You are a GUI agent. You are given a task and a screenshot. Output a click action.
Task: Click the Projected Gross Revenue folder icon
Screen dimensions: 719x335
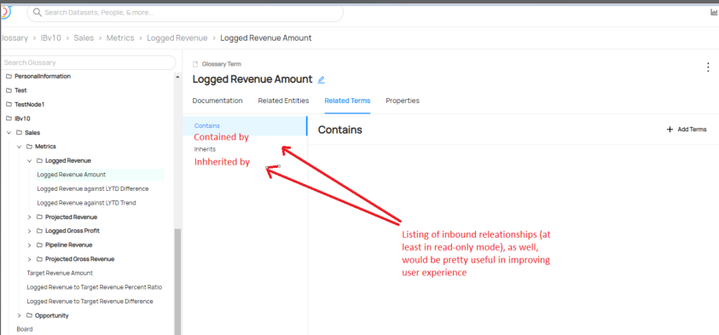(39, 259)
